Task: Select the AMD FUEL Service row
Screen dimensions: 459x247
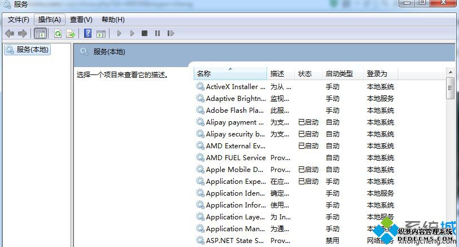Action: pyautogui.click(x=295, y=157)
